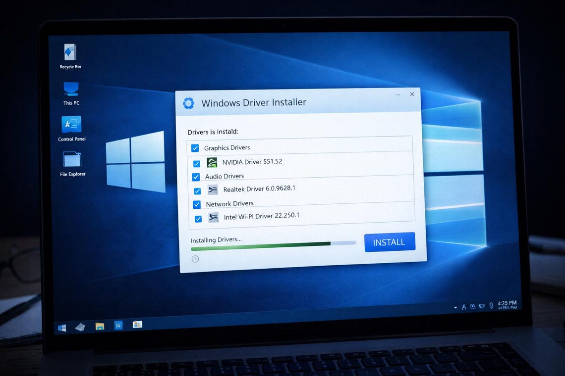
Task: Click the Installing Drivers... status text
Action: pos(216,239)
